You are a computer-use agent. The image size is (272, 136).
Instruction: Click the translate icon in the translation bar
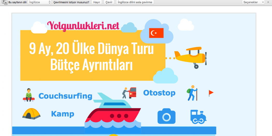[x=4, y=2]
